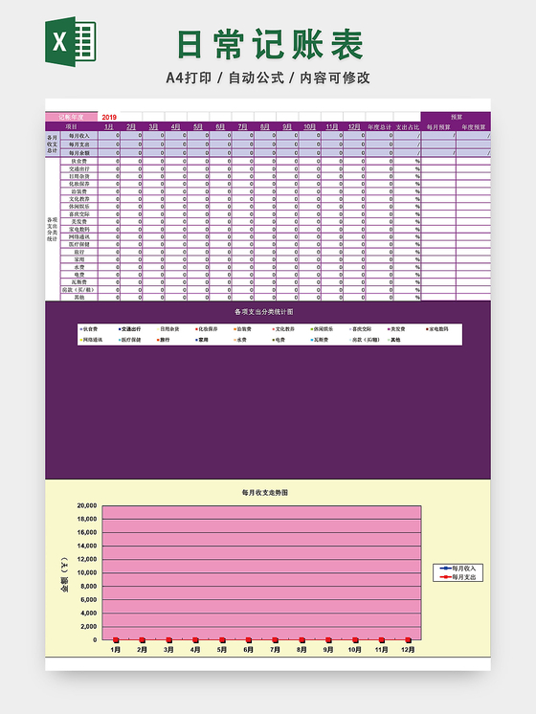Image resolution: width=536 pixels, height=714 pixels.
Task: Click the 预算 header cell
Action: click(456, 117)
